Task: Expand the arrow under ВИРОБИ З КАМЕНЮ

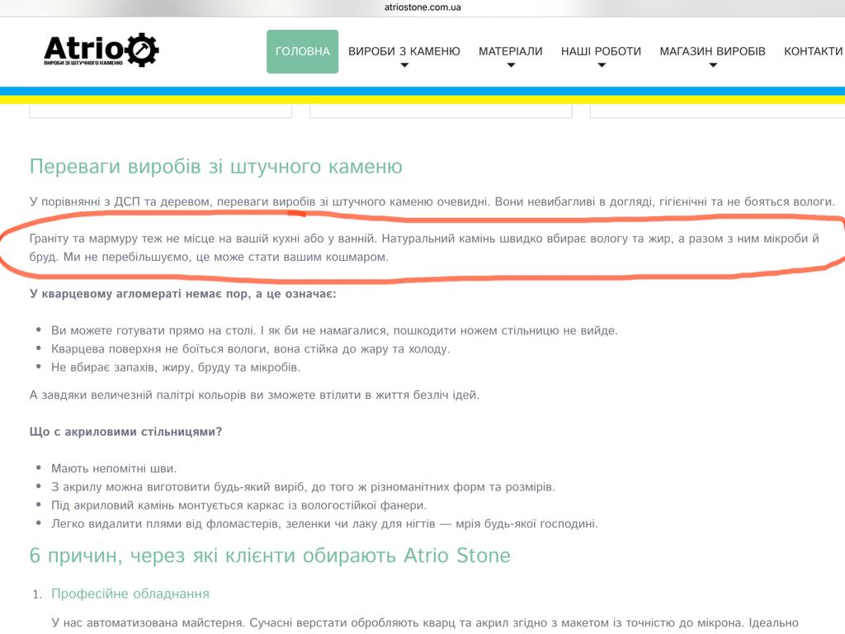Action: [404, 65]
